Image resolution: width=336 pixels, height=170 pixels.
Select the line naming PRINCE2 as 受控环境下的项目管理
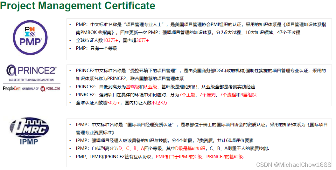click(201, 71)
